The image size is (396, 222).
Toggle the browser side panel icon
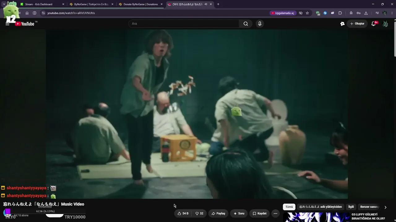34,13
